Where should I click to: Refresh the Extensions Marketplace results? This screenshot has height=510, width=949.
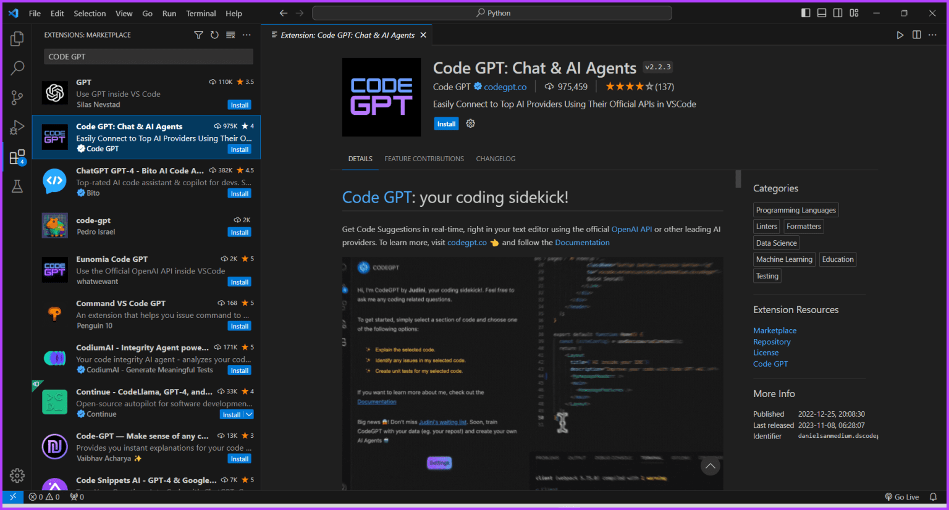pyautogui.click(x=214, y=35)
